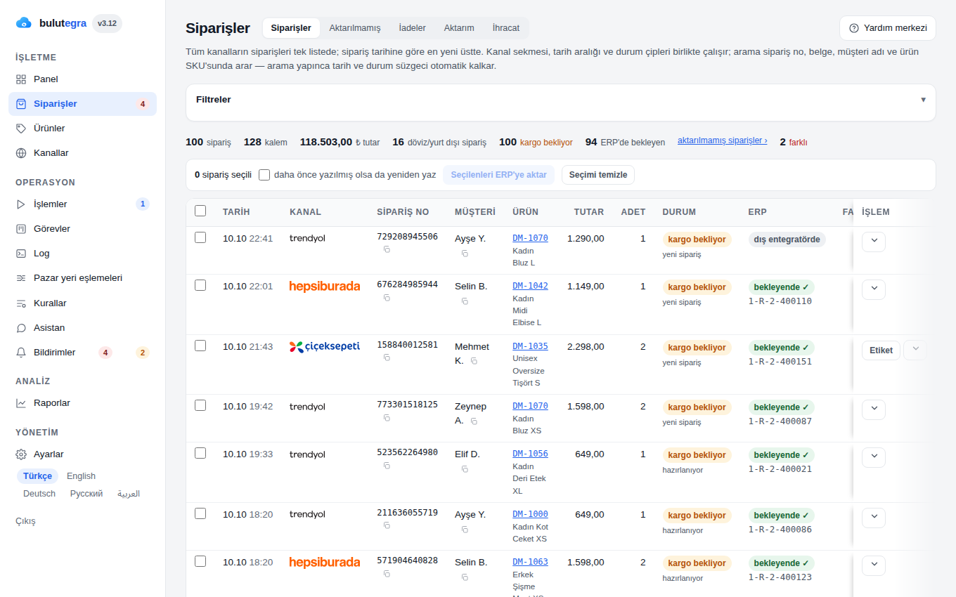Switch to the Aktarılmamış tab
The width and height of the screenshot is (956, 597).
[x=355, y=28]
